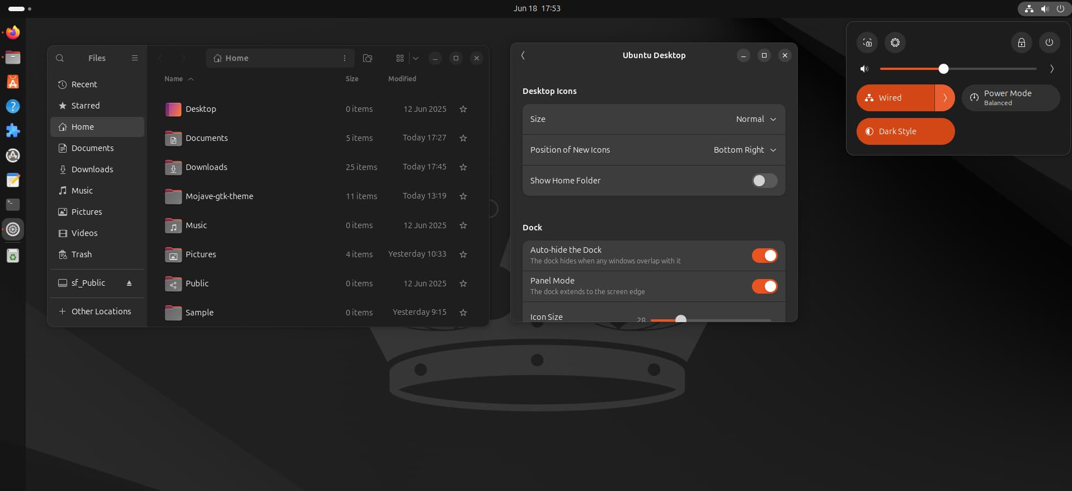
Task: Open the desktop icon Size dropdown
Action: (x=653, y=119)
